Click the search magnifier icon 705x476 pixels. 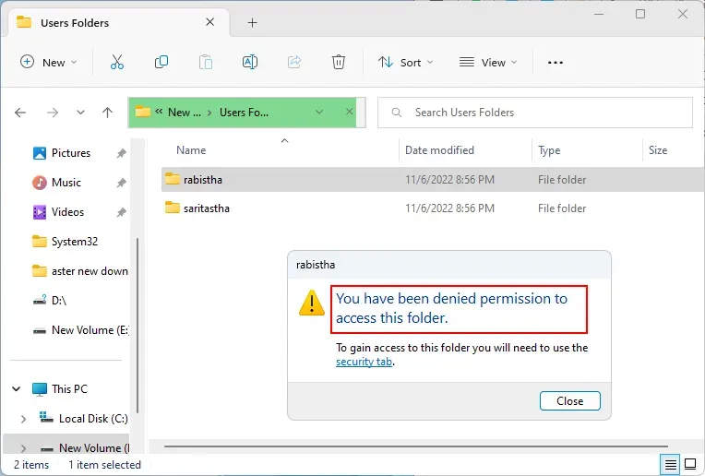[x=397, y=113]
